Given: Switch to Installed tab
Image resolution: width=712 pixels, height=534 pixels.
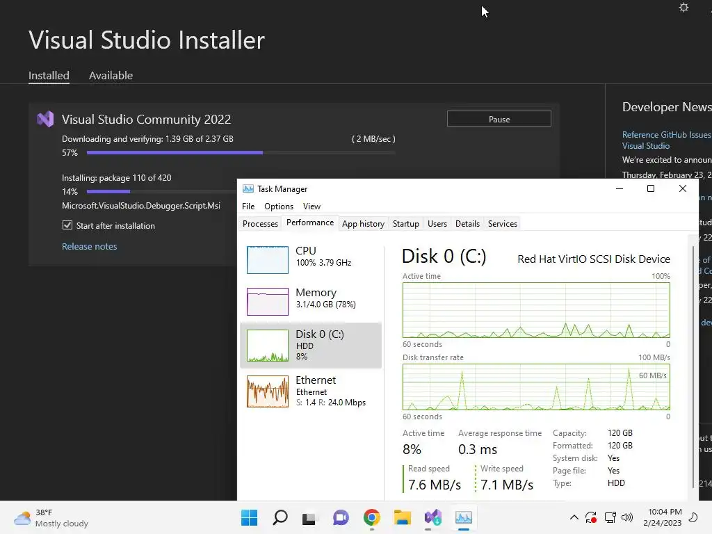Looking at the screenshot, I should (49, 75).
